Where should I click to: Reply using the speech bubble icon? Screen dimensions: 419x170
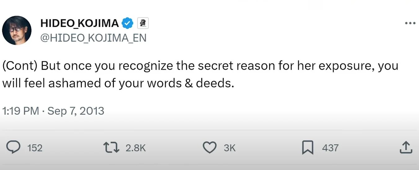pos(14,147)
